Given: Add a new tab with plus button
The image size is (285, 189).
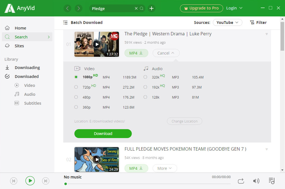Looking at the screenshot, I should (151, 8).
